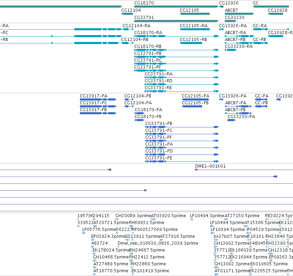Viewport: 293px width, 276px height.
Task: Select the GC-RA transcript label
Action: coord(260,26)
